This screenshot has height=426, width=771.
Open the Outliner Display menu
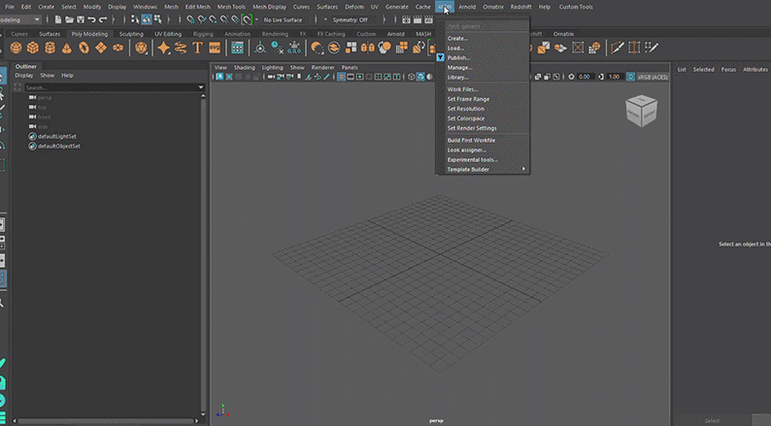click(x=23, y=75)
